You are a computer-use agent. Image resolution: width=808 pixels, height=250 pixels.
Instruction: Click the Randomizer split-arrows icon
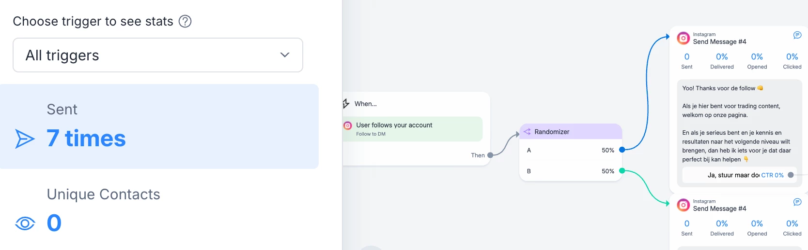(x=527, y=132)
